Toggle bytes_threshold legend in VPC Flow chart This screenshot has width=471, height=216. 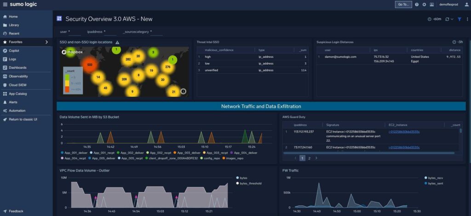tap(249, 183)
